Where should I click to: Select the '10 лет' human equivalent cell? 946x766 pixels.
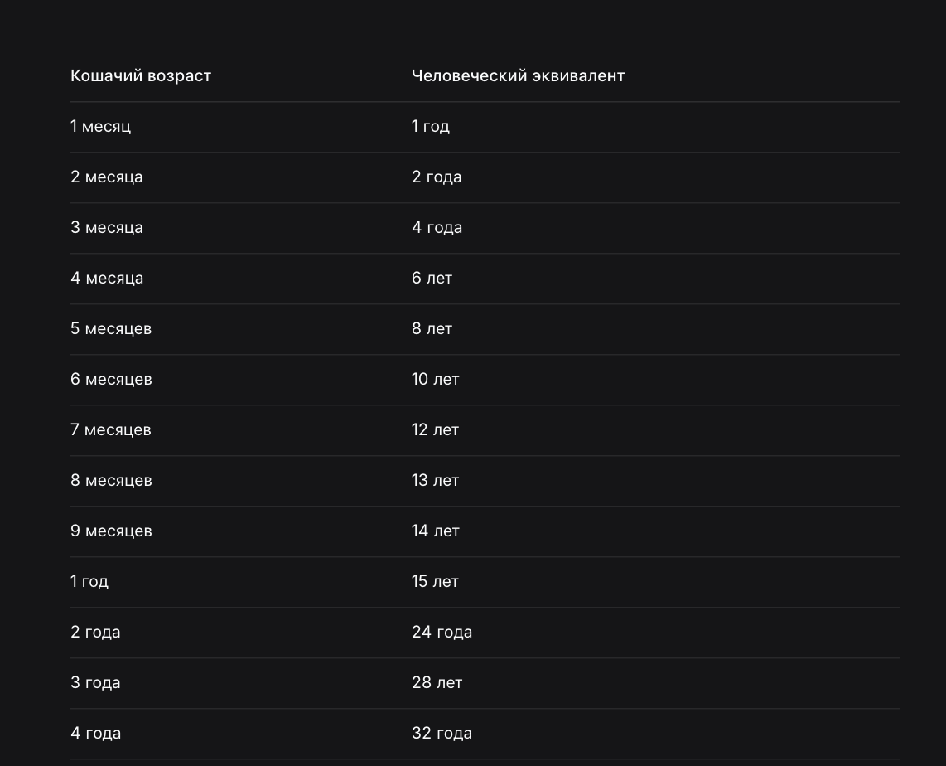[x=436, y=380]
